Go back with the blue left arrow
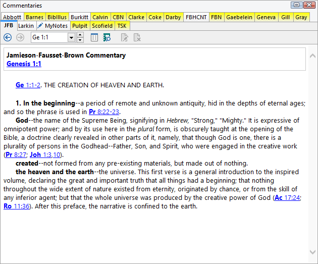Image resolution: width=318 pixels, height=264 pixels. (8, 37)
